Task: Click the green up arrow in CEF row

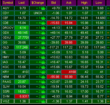Action: tap(43, 18)
